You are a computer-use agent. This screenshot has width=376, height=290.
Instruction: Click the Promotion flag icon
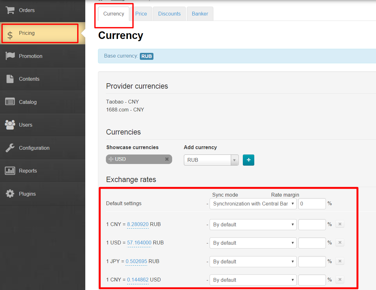[10, 56]
